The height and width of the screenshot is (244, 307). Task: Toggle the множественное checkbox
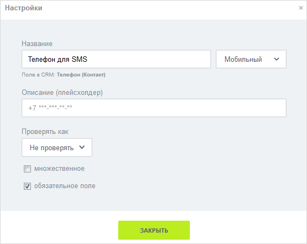coord(27,169)
